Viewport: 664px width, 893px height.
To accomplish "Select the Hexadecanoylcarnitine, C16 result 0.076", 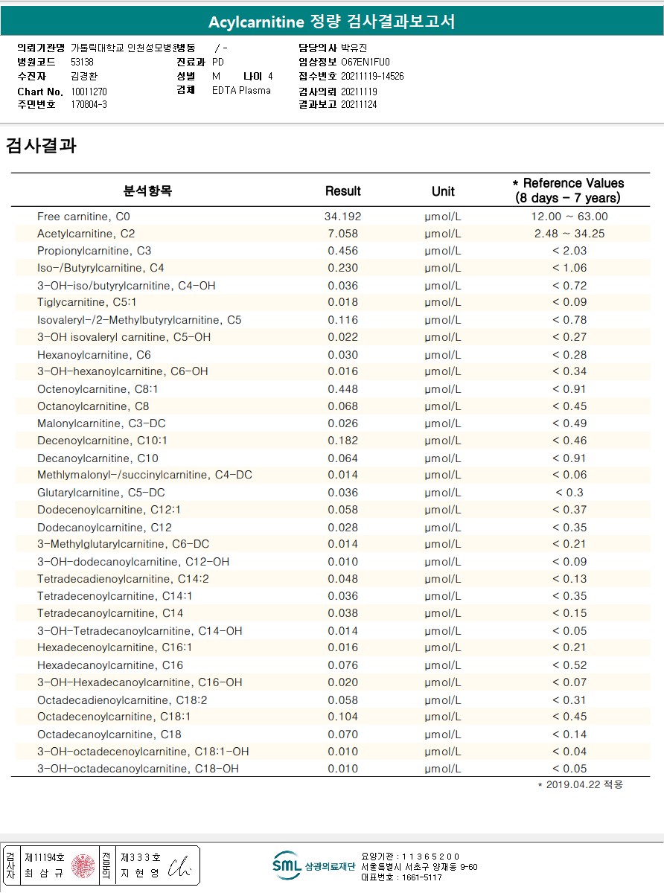I will point(343,665).
